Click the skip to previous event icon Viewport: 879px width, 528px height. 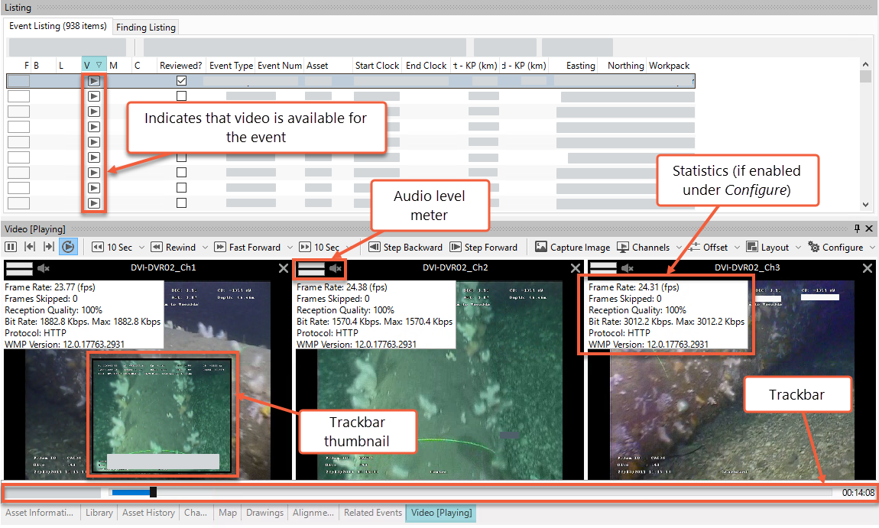click(x=30, y=247)
